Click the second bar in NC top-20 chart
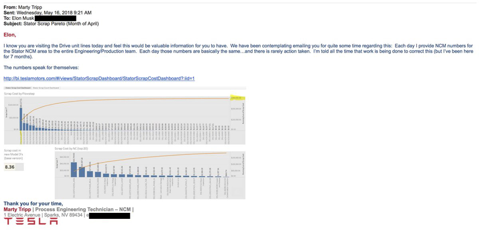Viewport: 479px width, 232px height. click(x=82, y=172)
